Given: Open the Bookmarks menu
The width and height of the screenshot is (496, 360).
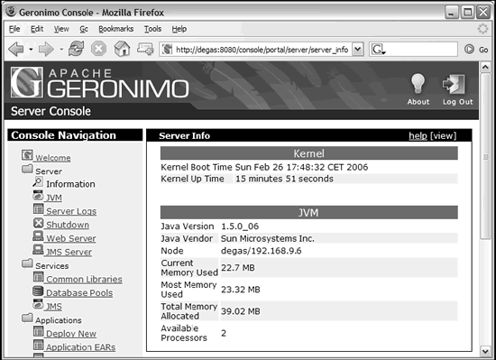Looking at the screenshot, I should pos(116,29).
